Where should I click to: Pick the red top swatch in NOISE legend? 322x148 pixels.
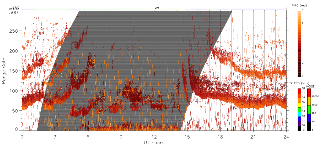click(x=309, y=93)
